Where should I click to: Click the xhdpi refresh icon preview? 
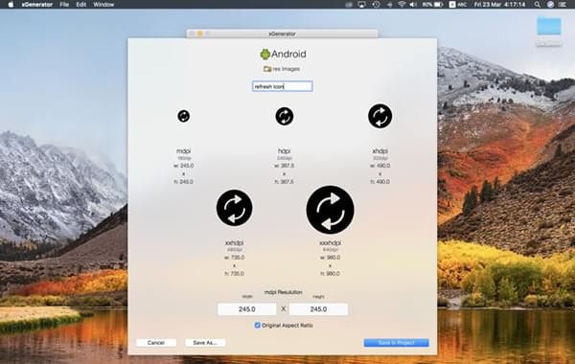[x=379, y=116]
